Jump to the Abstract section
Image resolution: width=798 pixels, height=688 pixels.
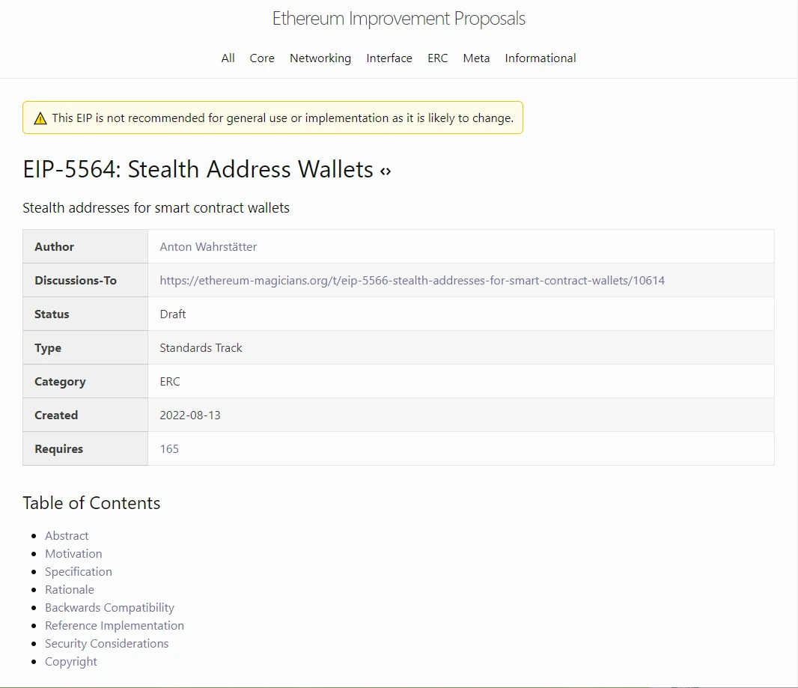(x=67, y=536)
